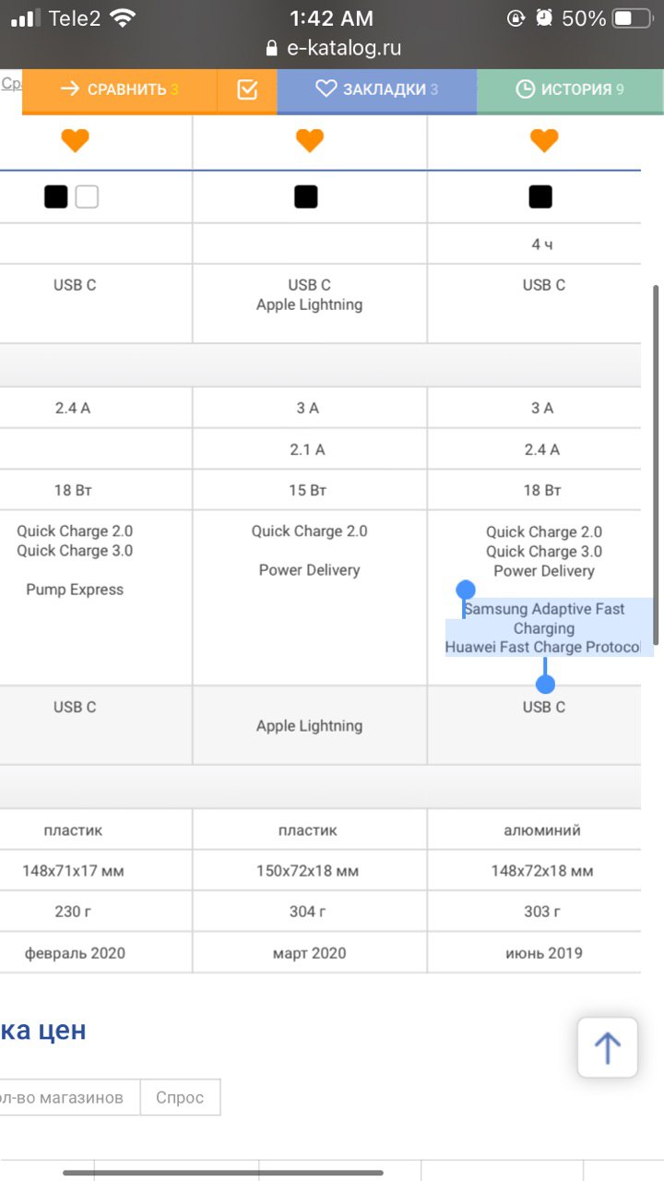Click the checkmark icon beside Сравнить
The height and width of the screenshot is (1181, 664).
(247, 89)
